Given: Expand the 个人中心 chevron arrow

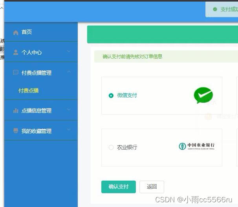Looking at the screenshot, I should (69, 52).
